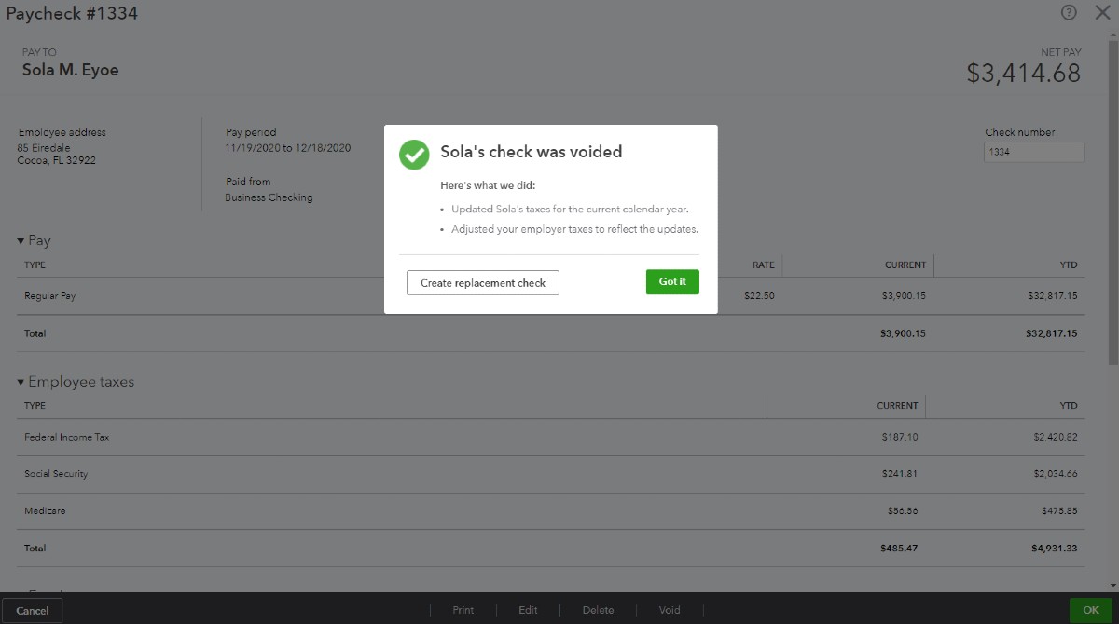Click Federal Income Tax YTD $2,420.82
Image resolution: width=1119 pixels, height=624 pixels.
pyautogui.click(x=1056, y=437)
